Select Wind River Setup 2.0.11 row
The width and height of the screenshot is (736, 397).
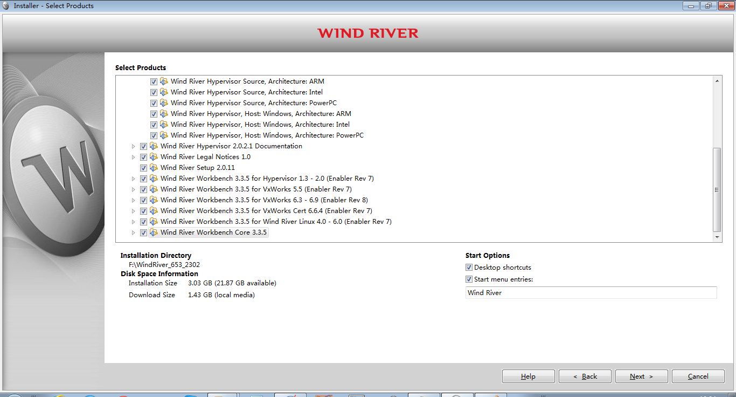tap(198, 168)
